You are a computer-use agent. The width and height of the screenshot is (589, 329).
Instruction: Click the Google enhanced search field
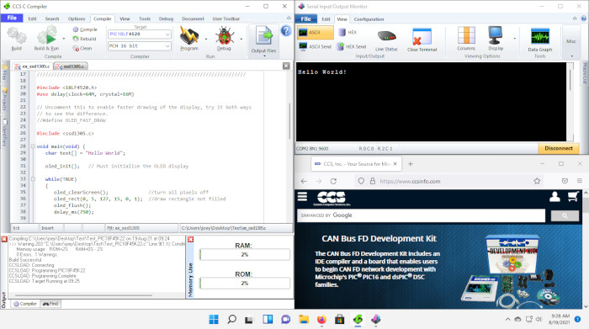[x=421, y=215]
